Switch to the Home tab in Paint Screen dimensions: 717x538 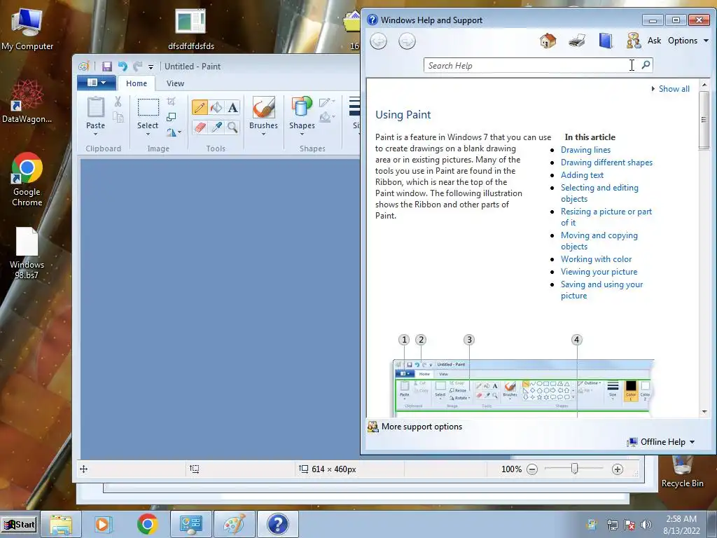[x=137, y=83]
